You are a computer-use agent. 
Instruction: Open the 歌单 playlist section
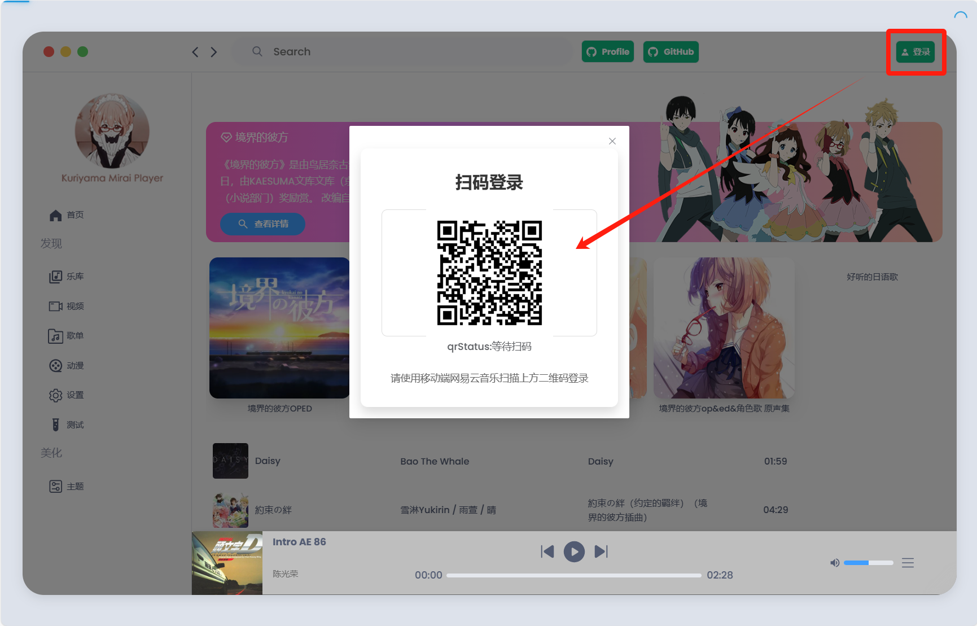(67, 336)
